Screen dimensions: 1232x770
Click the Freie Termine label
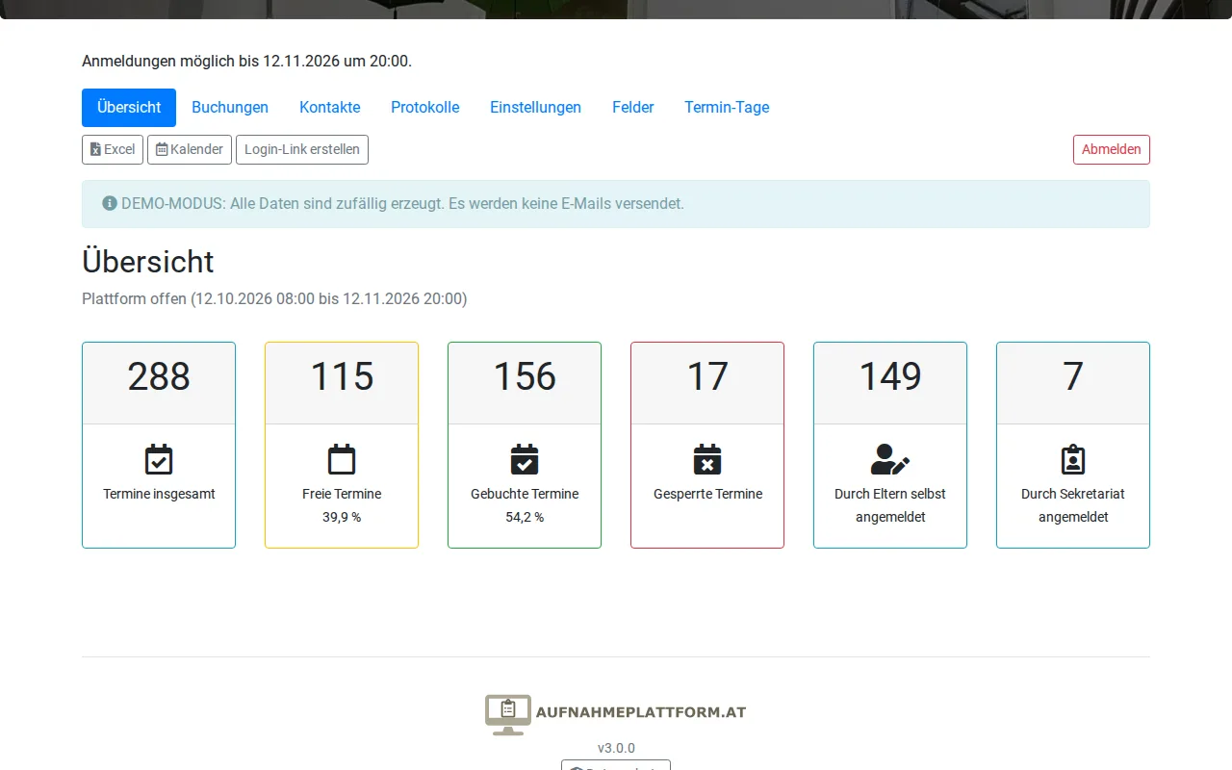coord(342,494)
